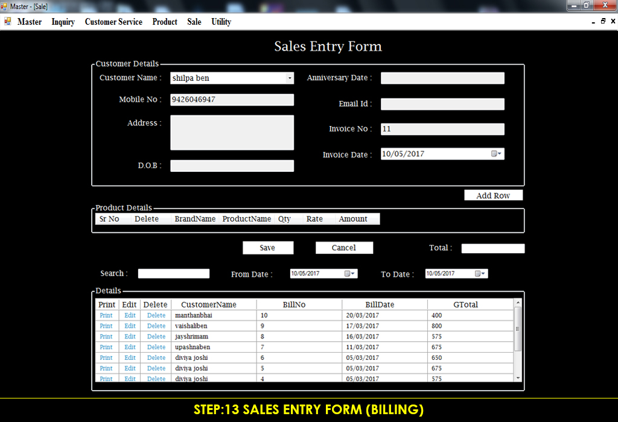Open the Invoice Date calendar picker

[496, 154]
